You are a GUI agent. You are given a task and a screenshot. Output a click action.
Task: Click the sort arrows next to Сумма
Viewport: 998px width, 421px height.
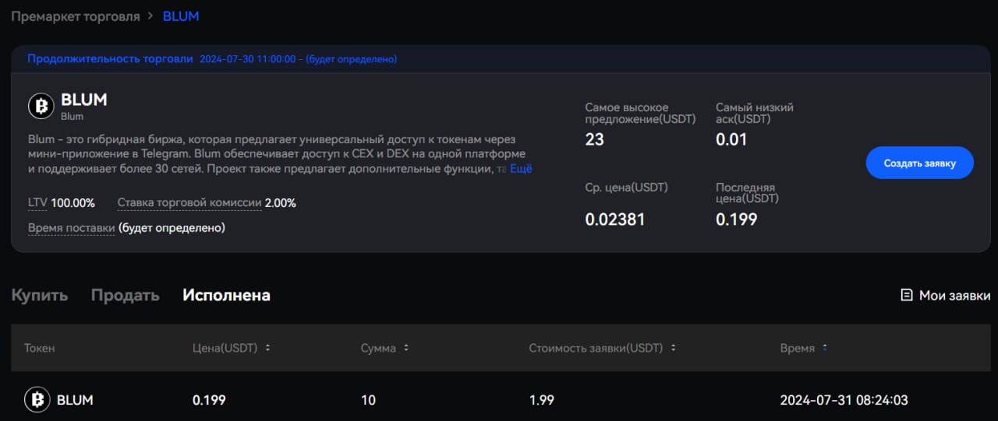(406, 348)
